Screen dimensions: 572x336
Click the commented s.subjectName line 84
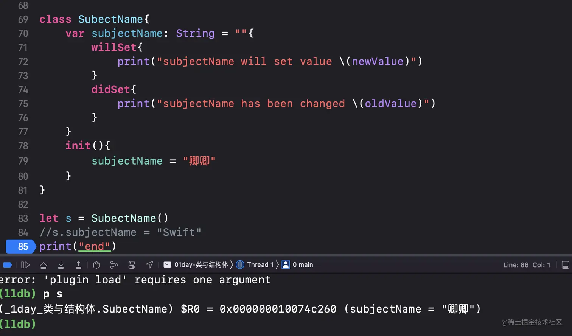click(x=120, y=232)
